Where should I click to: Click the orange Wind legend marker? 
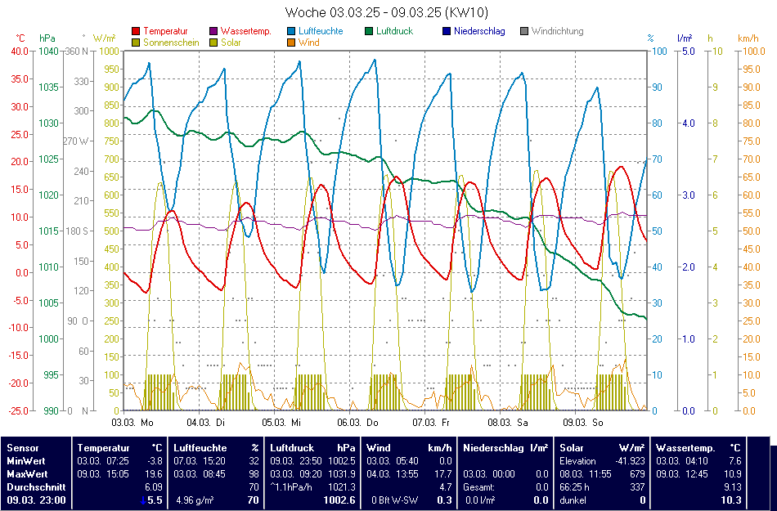(292, 43)
